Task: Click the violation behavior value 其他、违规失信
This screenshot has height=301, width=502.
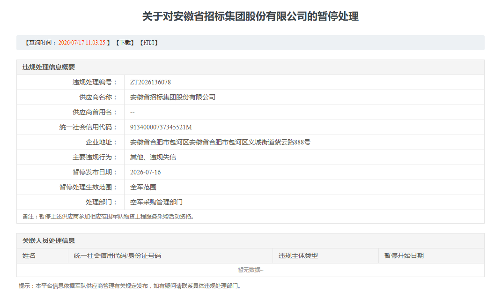Action: [153, 157]
